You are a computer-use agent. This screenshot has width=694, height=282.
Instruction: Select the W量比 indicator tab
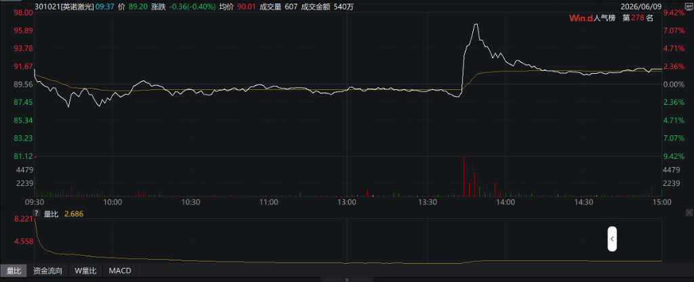[x=85, y=271]
